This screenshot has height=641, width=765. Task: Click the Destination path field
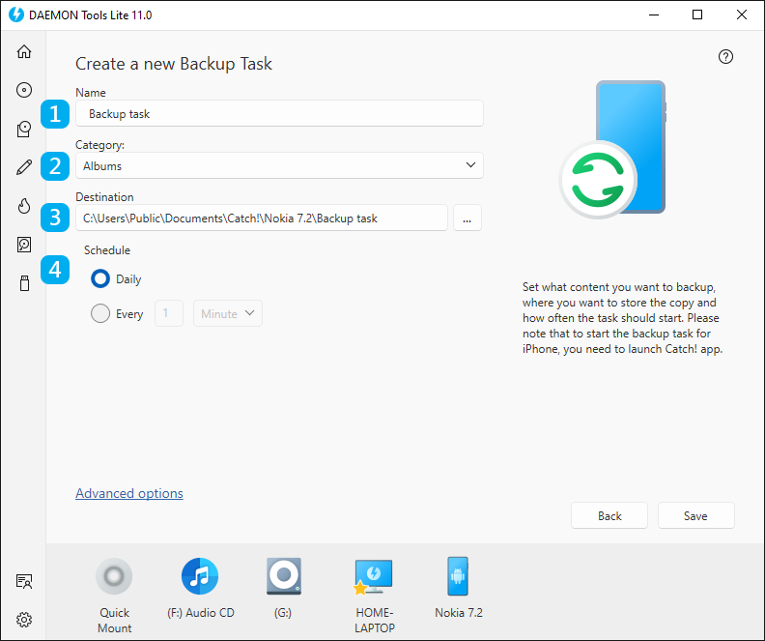click(x=262, y=218)
